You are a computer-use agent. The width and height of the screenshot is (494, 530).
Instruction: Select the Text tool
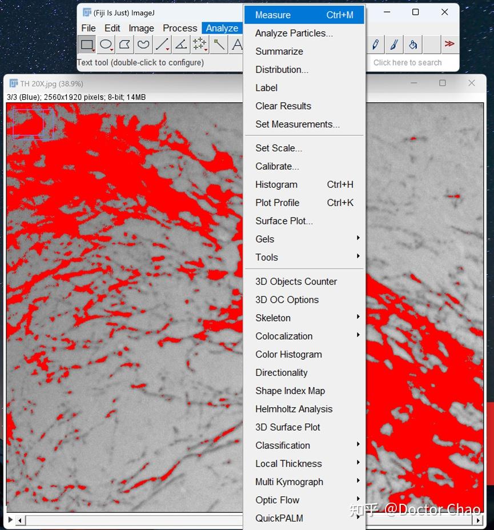(x=237, y=44)
